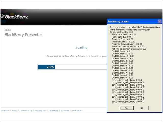Click the BlackBerry Presenter page heading
This screenshot has height=122, width=163.
pyautogui.click(x=23, y=35)
